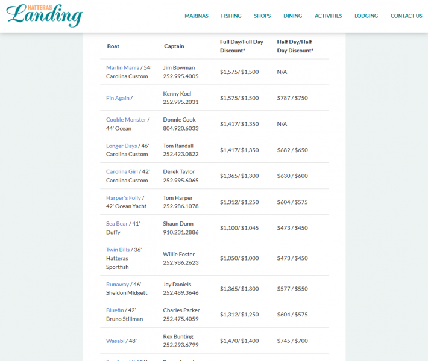Open the Cookie Monster boat link

(126, 120)
